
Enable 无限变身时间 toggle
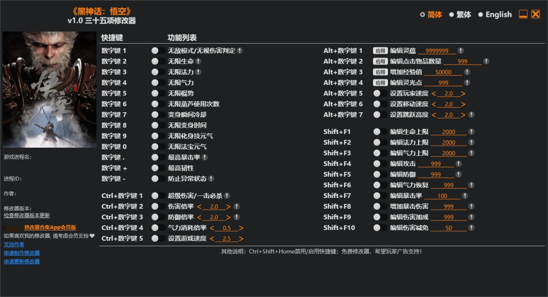(158, 125)
